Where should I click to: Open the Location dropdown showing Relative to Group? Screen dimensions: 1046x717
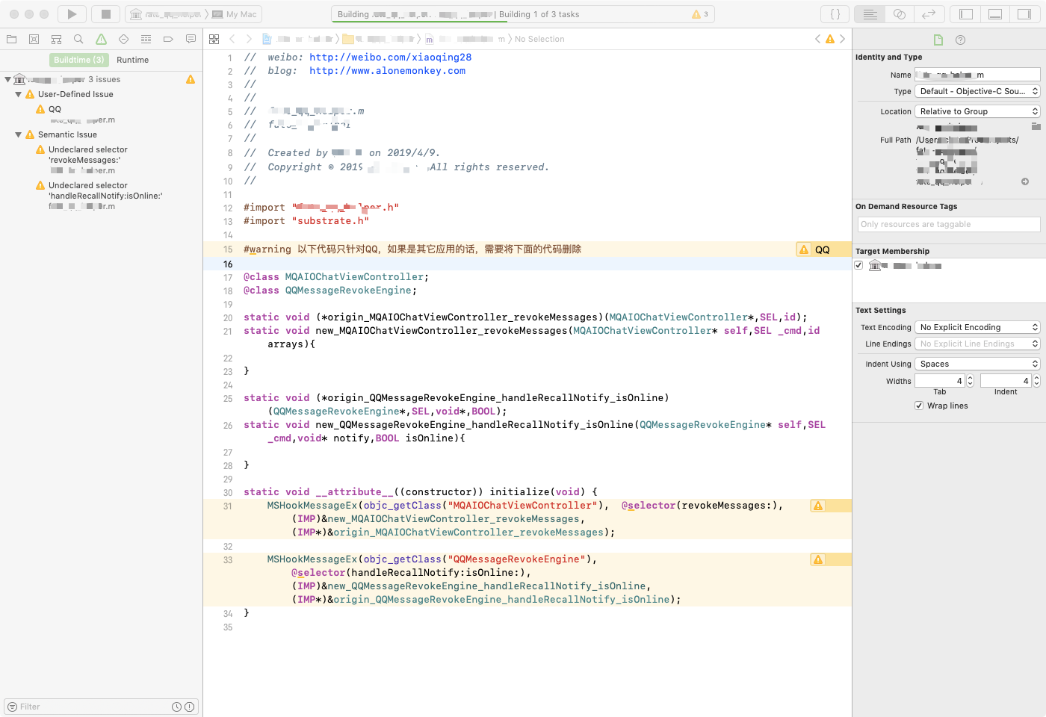pyautogui.click(x=977, y=111)
